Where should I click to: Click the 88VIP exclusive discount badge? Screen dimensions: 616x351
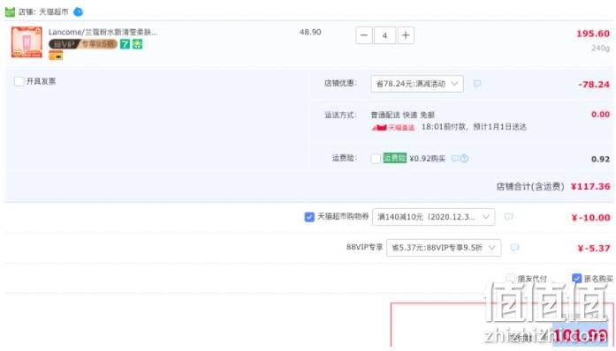coord(83,44)
